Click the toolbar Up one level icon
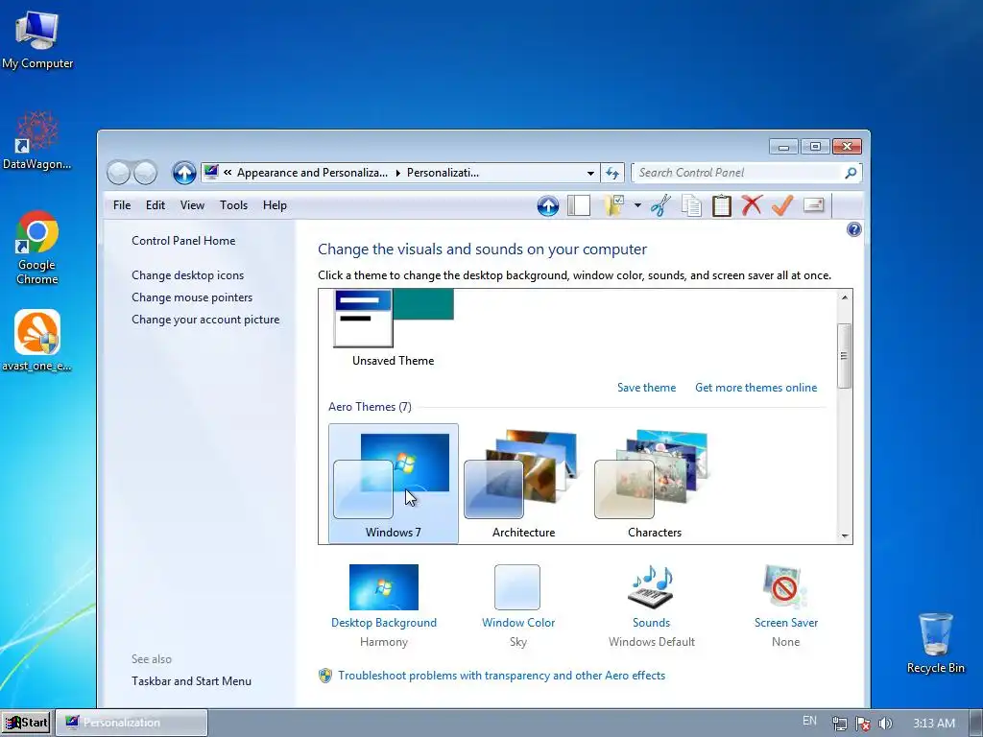 [548, 205]
